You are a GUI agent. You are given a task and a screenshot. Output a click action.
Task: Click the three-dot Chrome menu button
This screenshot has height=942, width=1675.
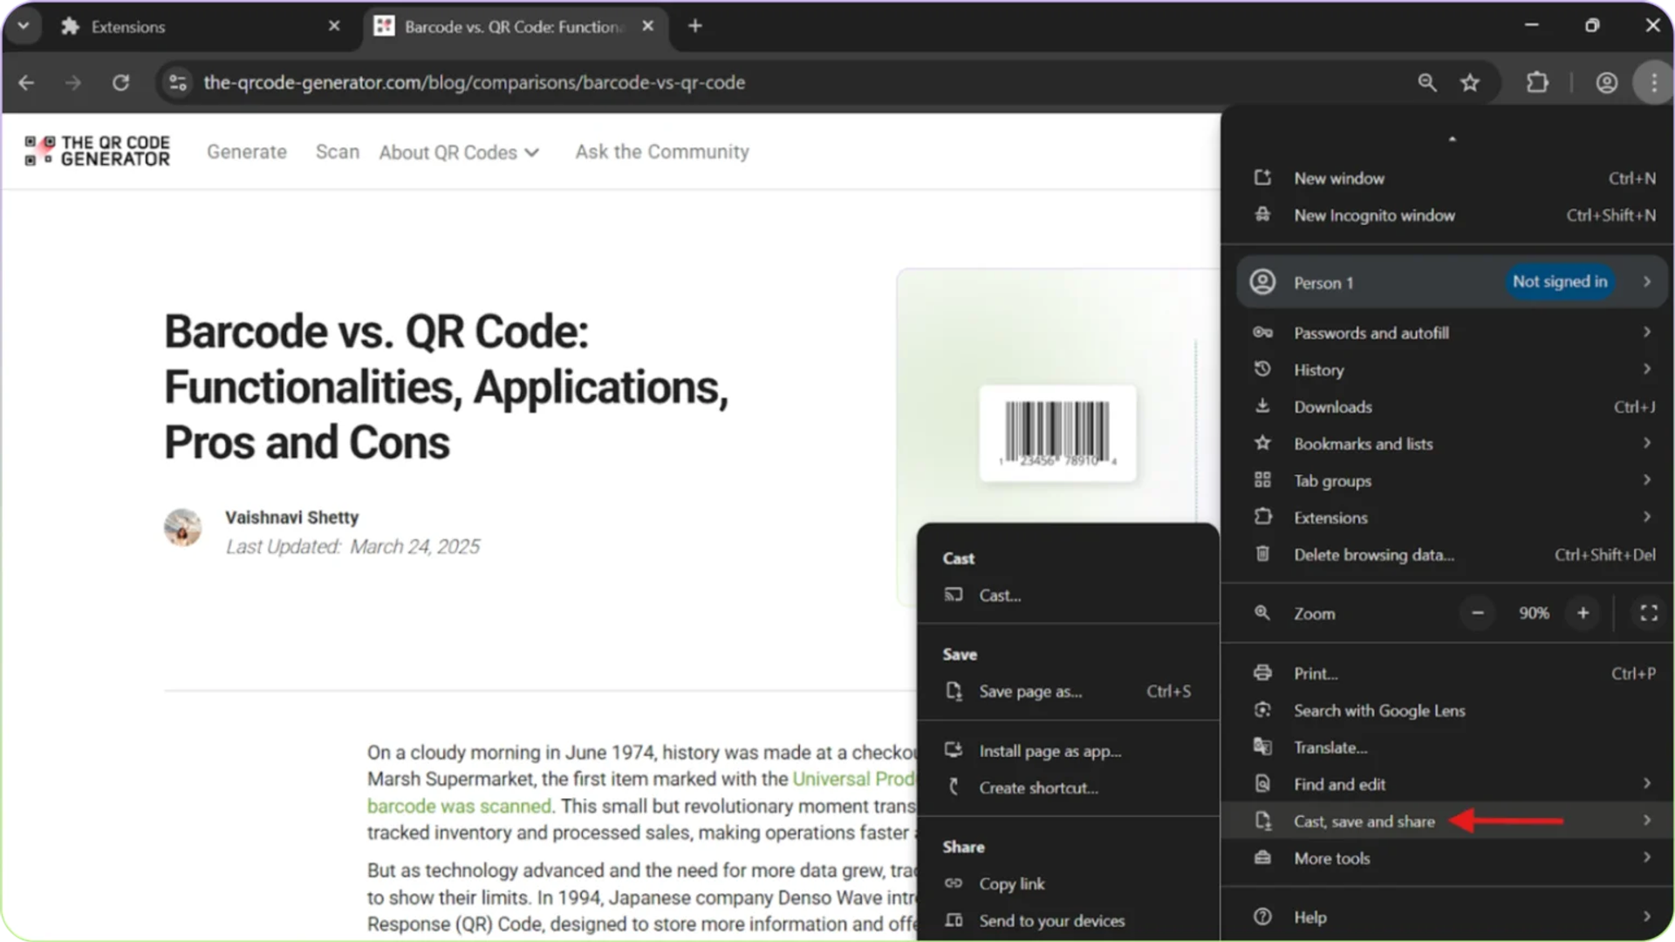pos(1654,82)
